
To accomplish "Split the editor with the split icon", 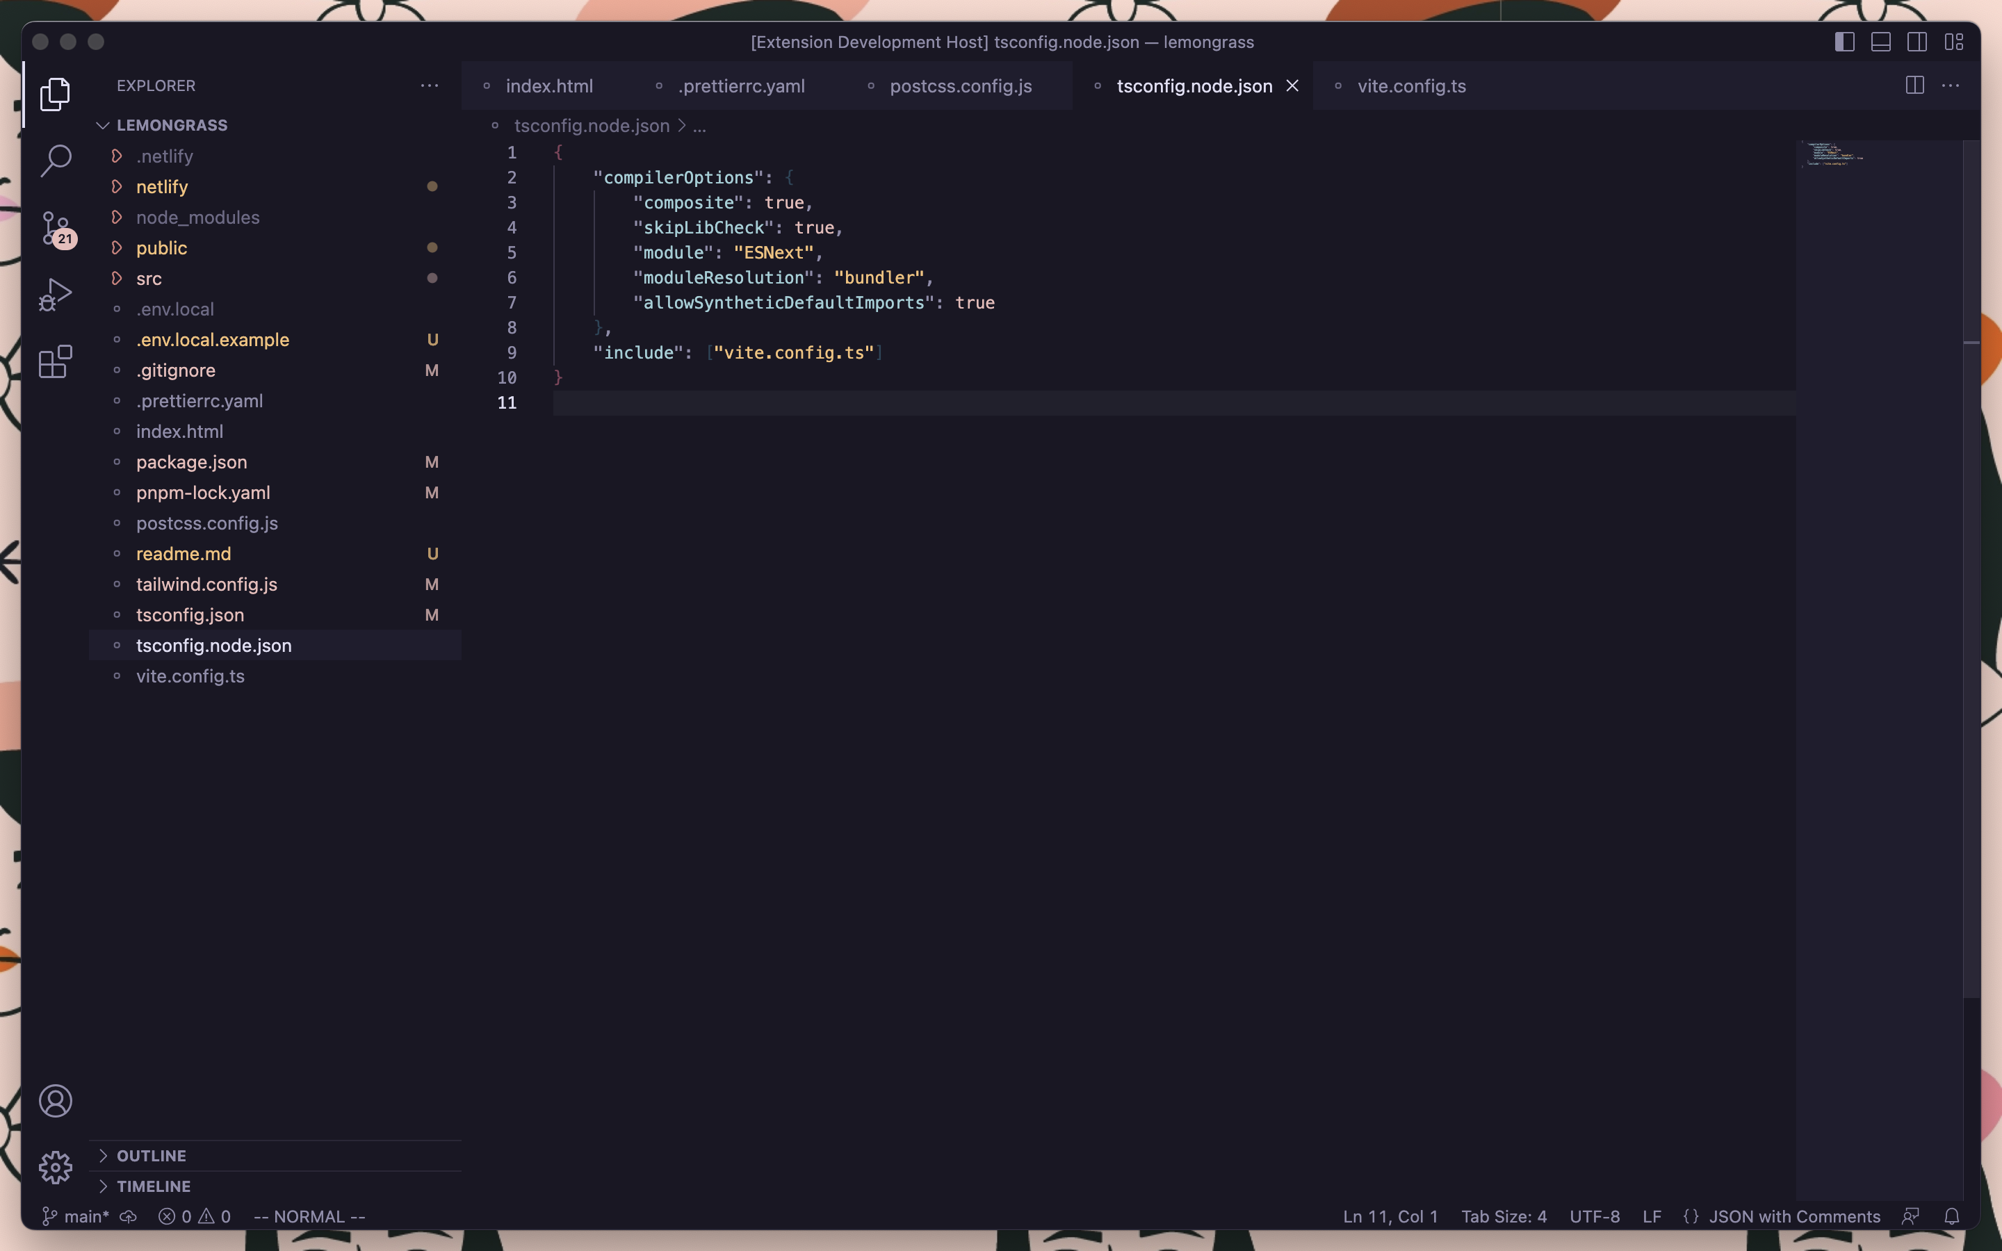I will pyautogui.click(x=1915, y=85).
